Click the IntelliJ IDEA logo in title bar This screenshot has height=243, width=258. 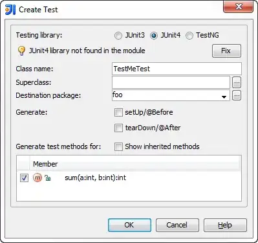tap(10, 10)
